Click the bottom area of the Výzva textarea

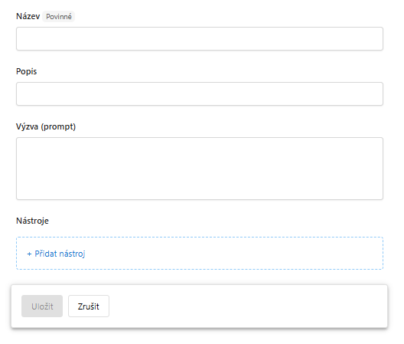(x=200, y=192)
